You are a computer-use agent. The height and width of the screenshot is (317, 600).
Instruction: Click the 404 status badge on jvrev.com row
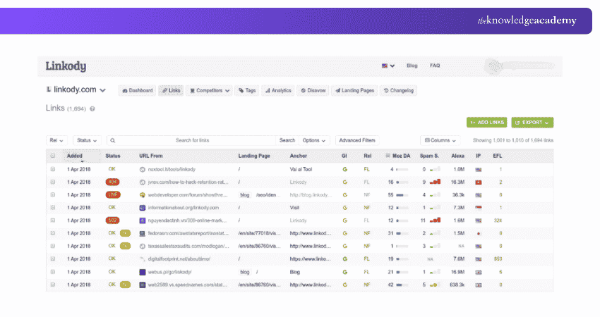tap(112, 182)
